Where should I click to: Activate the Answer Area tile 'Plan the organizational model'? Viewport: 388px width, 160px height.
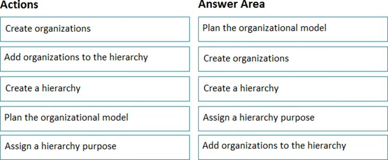pos(292,29)
